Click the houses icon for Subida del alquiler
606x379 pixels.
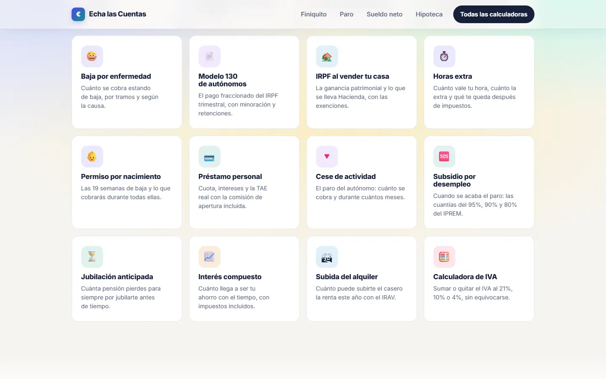327,257
